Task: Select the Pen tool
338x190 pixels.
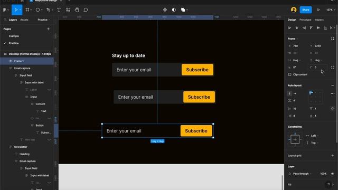Action: pos(49,10)
